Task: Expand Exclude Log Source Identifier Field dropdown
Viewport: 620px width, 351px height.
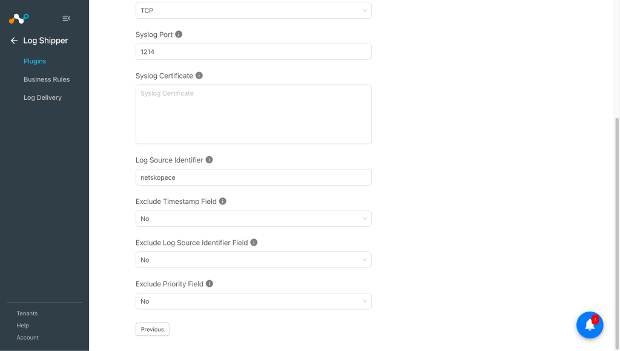Action: pos(254,260)
